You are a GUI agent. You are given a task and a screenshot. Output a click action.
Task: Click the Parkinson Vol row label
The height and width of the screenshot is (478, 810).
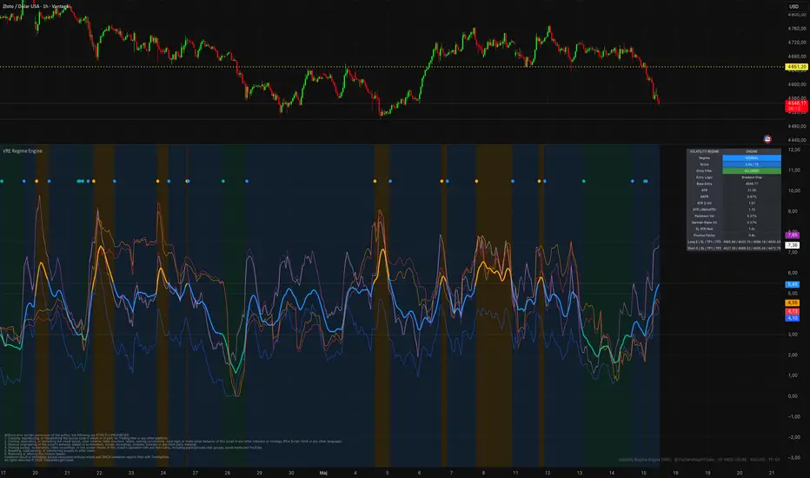[704, 216]
